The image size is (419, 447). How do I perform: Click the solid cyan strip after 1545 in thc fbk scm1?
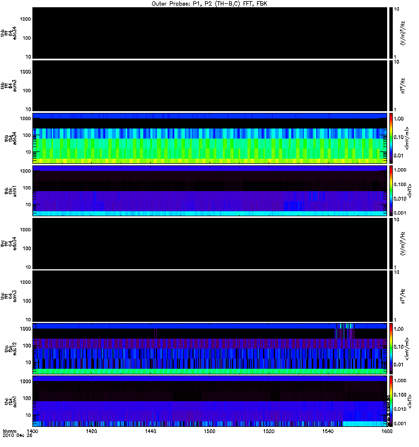coord(364,424)
